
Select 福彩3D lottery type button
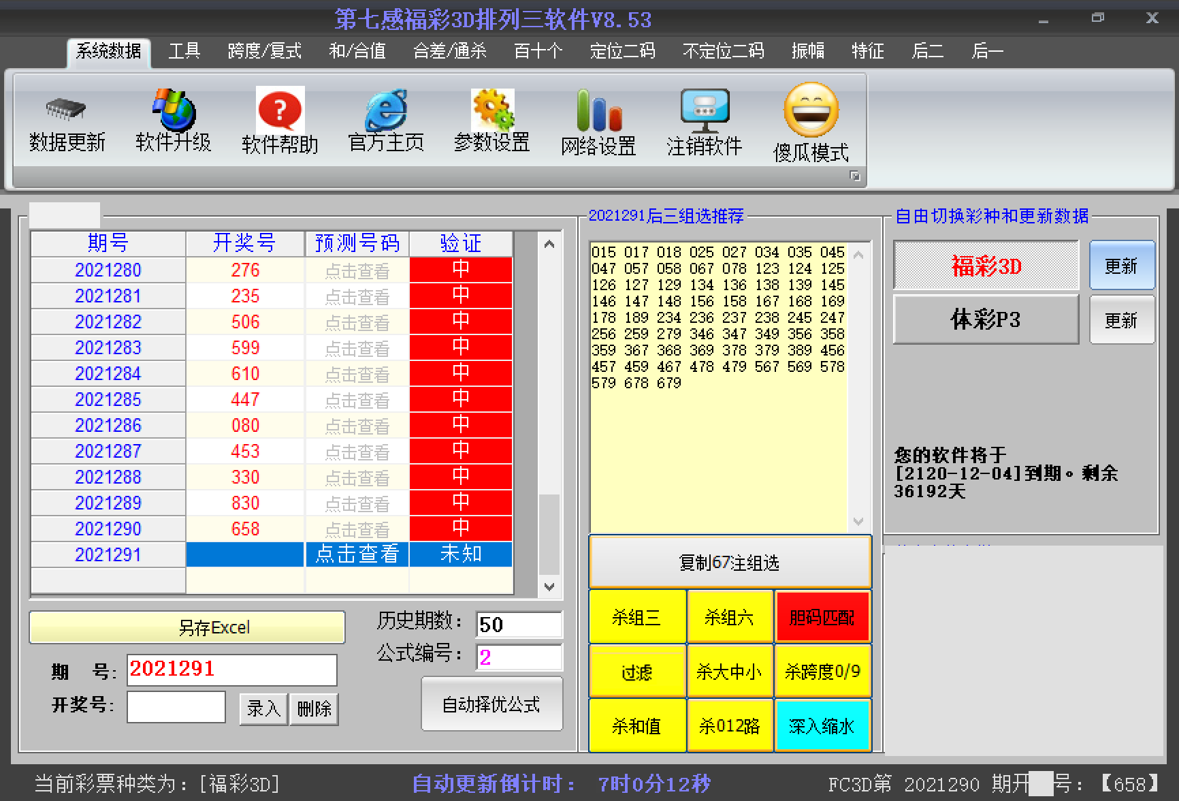pos(986,266)
